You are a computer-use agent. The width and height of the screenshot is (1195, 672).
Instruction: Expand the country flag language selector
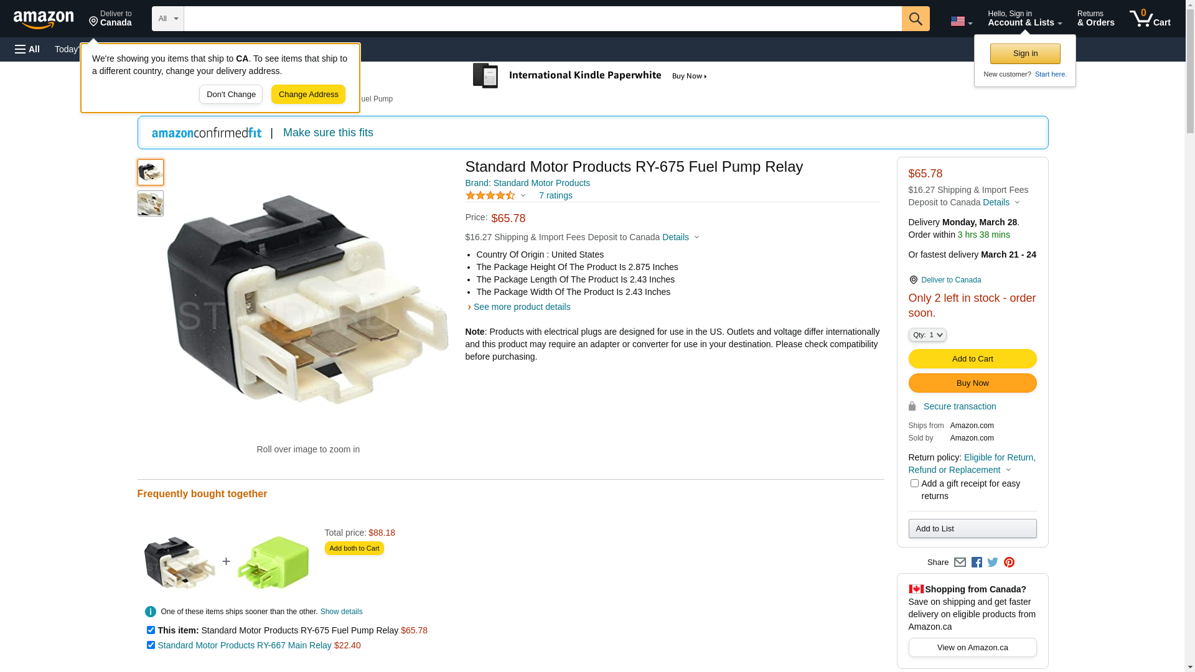(961, 22)
